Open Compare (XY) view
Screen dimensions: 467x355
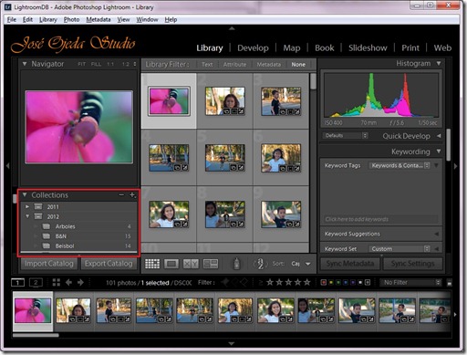pos(191,264)
